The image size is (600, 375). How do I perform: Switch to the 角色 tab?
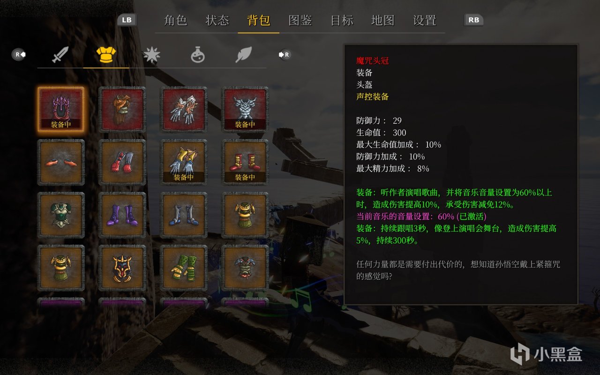coord(176,20)
